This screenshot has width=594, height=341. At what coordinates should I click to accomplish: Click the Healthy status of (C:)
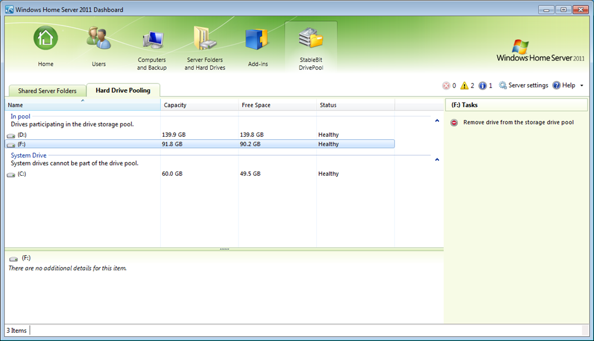(x=328, y=173)
